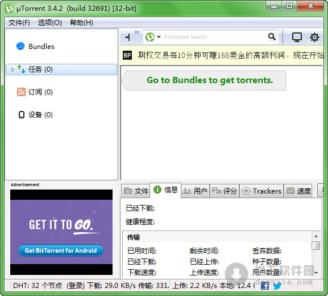Focus the Infospace Search input field
Screen dimensions: 328x296
tap(214, 37)
